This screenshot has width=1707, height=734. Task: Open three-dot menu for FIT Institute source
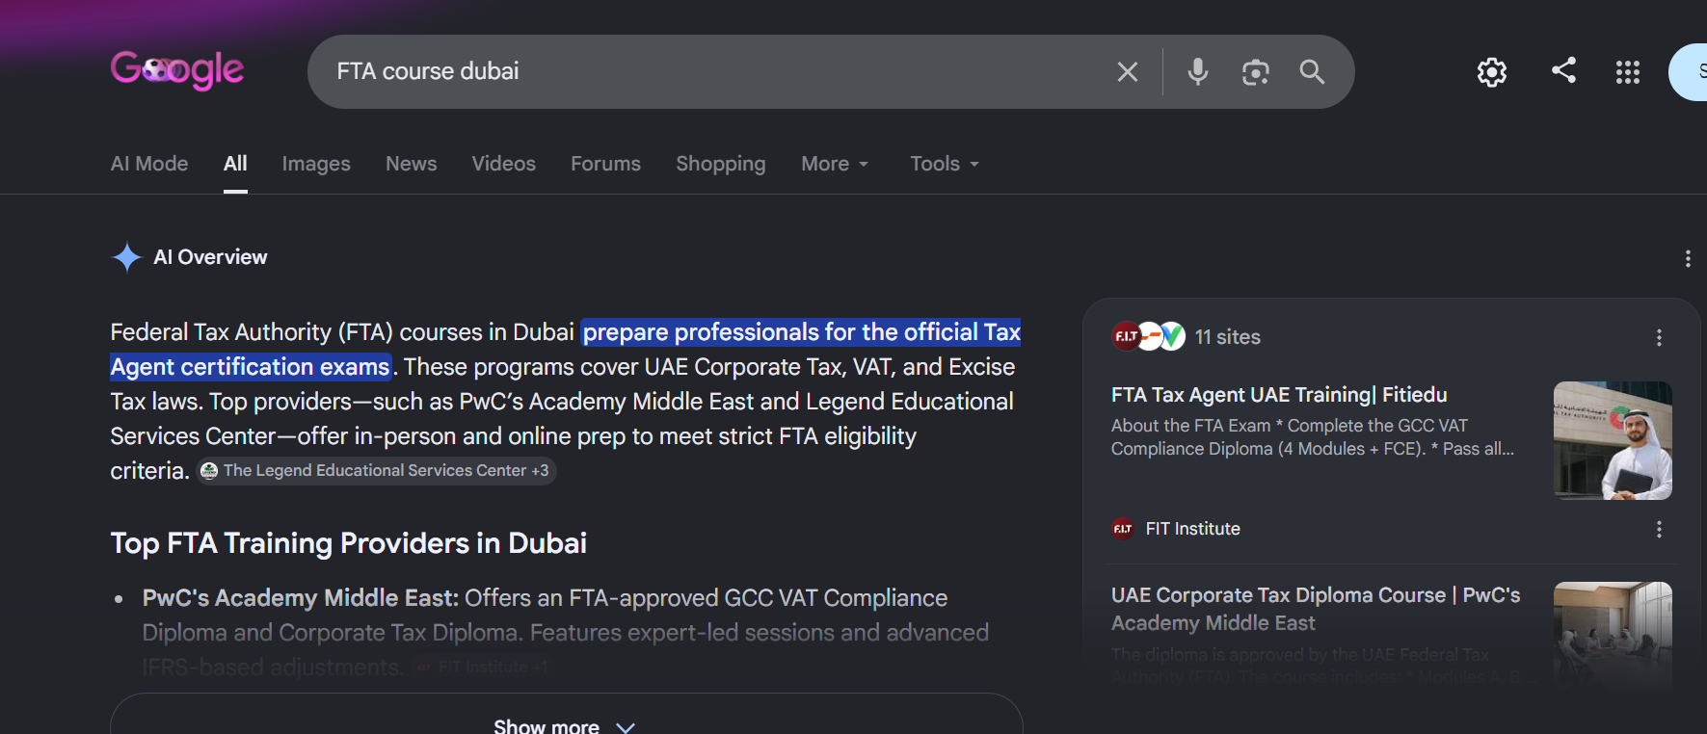1659,529
